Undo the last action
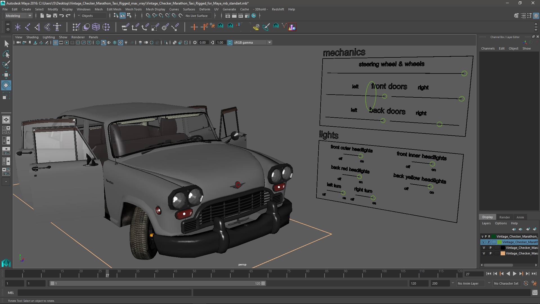 click(x=62, y=16)
